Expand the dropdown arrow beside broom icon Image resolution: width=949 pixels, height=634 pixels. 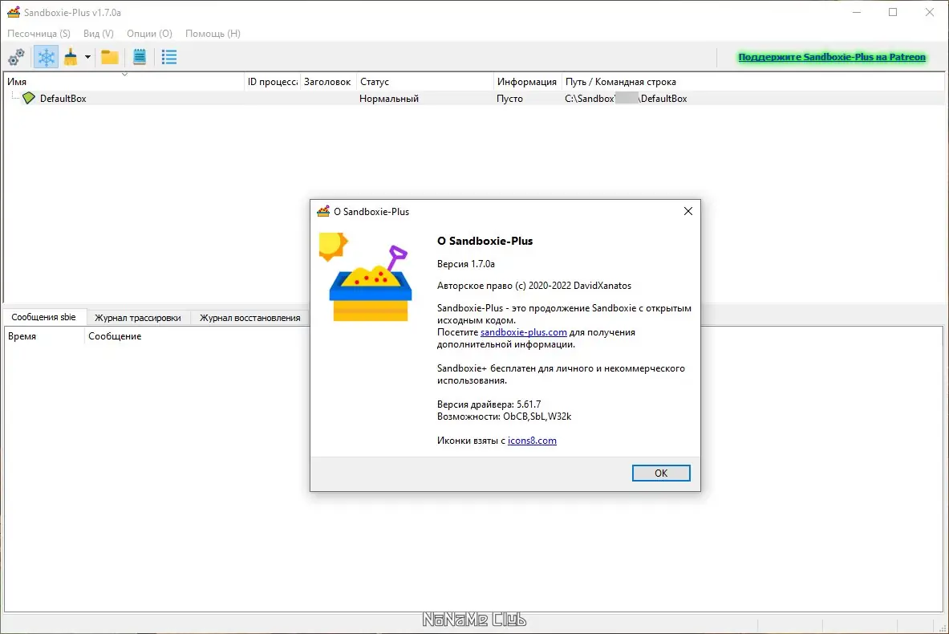[x=87, y=58]
